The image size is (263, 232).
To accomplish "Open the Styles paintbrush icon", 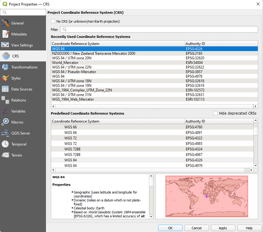I will [x=5, y=78].
